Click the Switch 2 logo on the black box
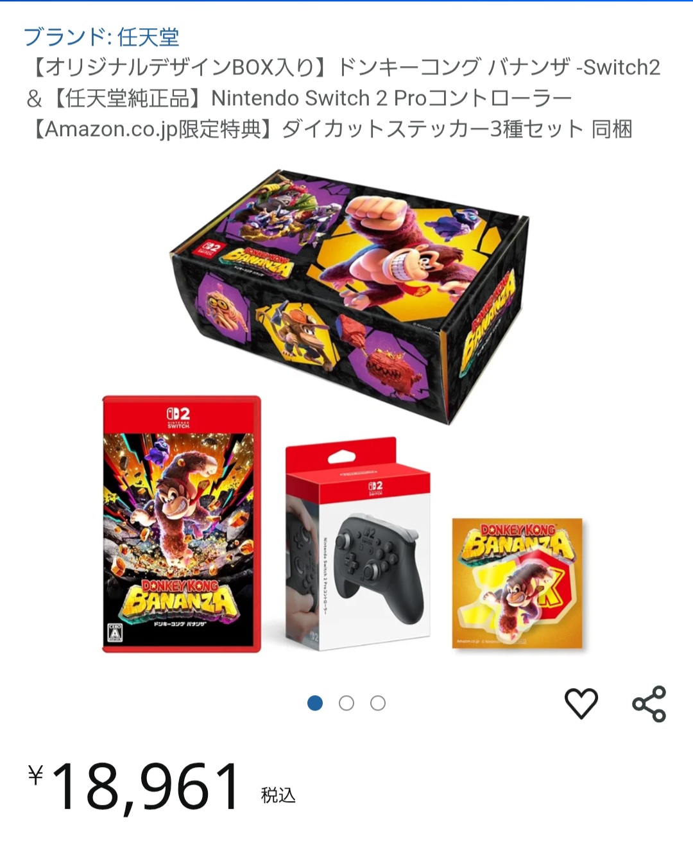Image resolution: width=693 pixels, height=848 pixels. point(207,250)
